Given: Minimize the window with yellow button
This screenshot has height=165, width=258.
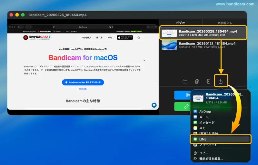Looking at the screenshot, I should click(17, 15).
